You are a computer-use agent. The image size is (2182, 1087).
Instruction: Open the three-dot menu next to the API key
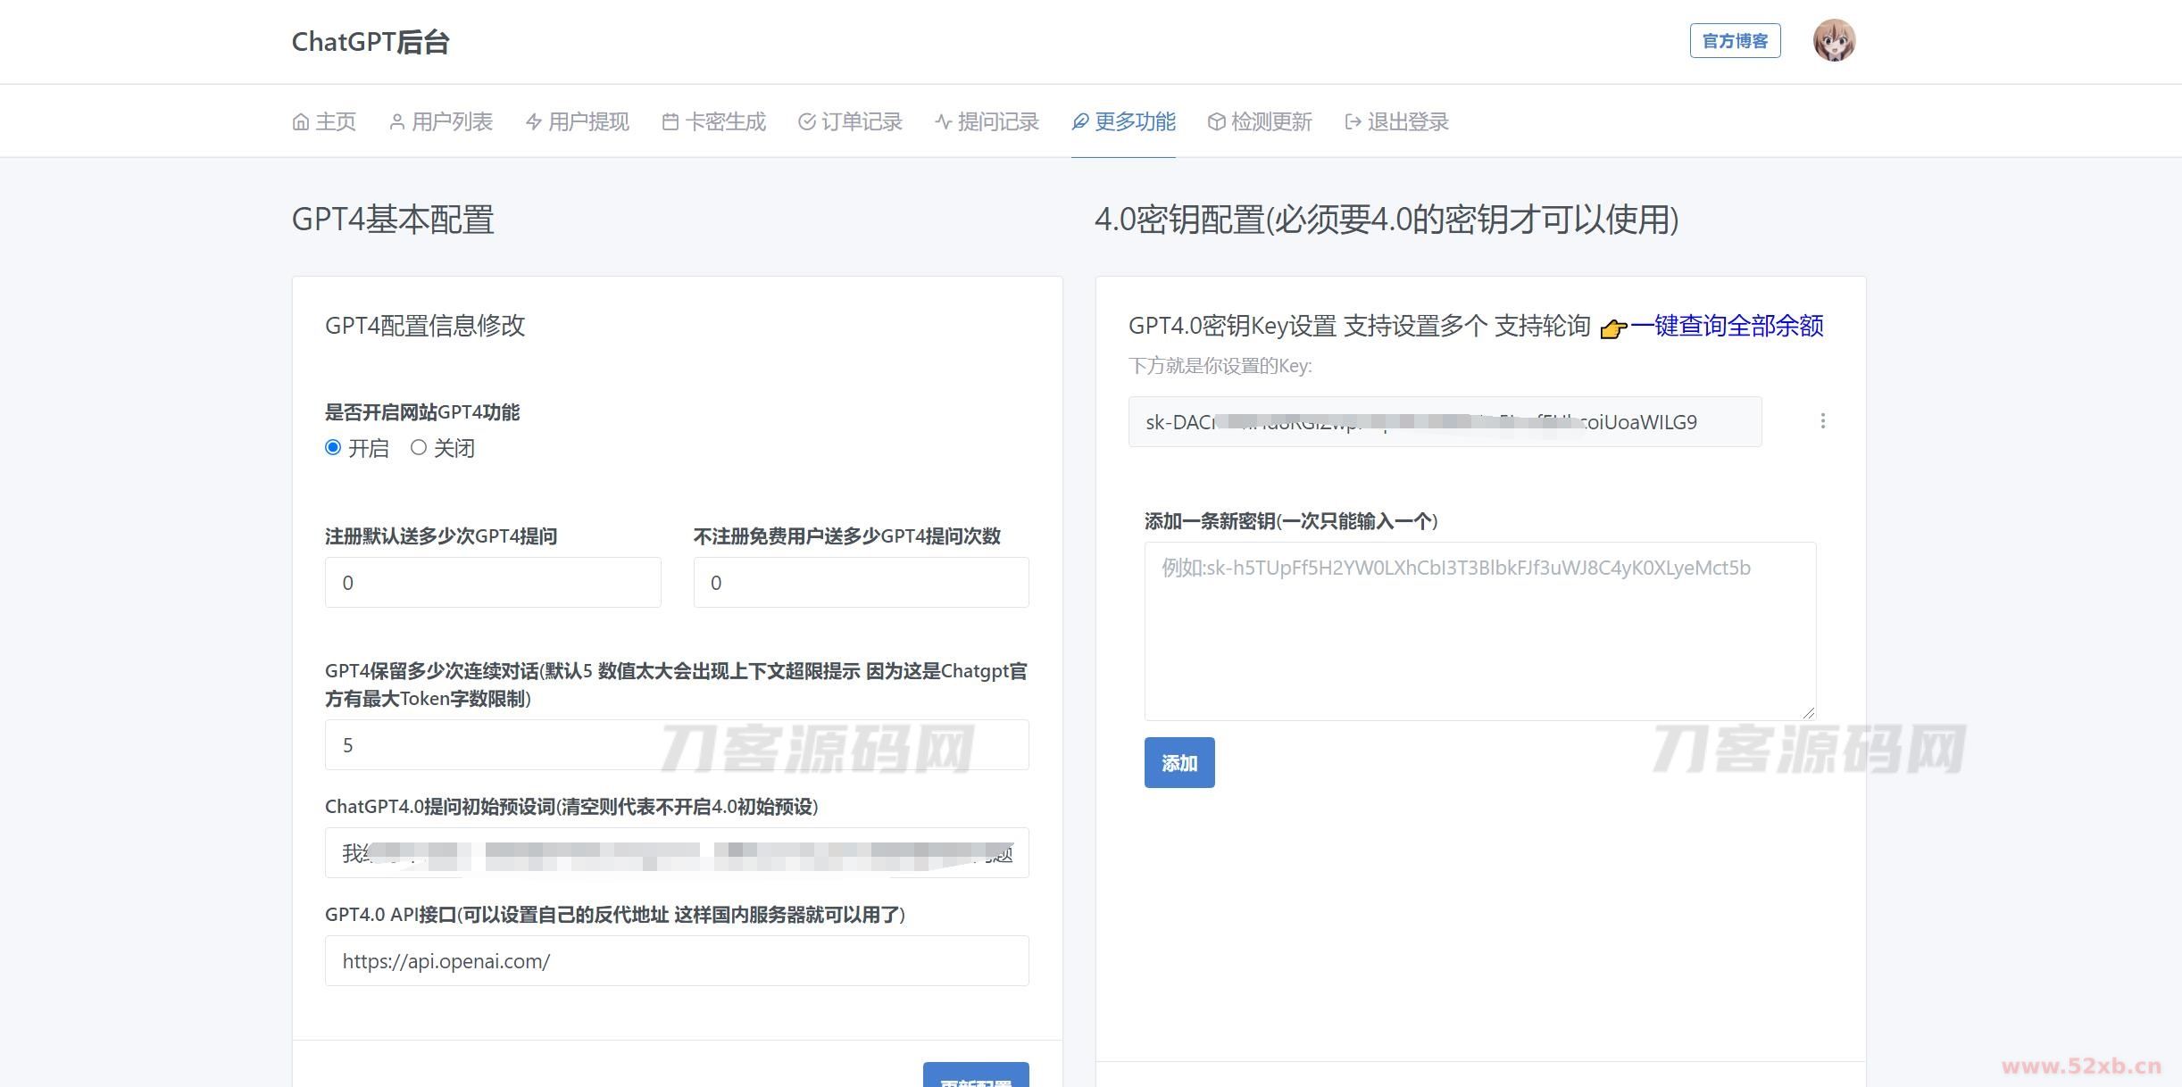[x=1822, y=421]
